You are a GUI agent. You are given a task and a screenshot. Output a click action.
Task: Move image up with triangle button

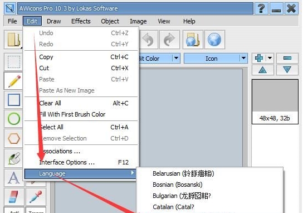tap(262, 70)
